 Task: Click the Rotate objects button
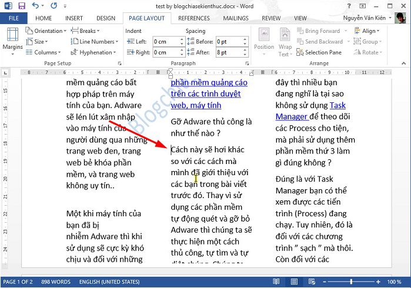click(x=367, y=52)
